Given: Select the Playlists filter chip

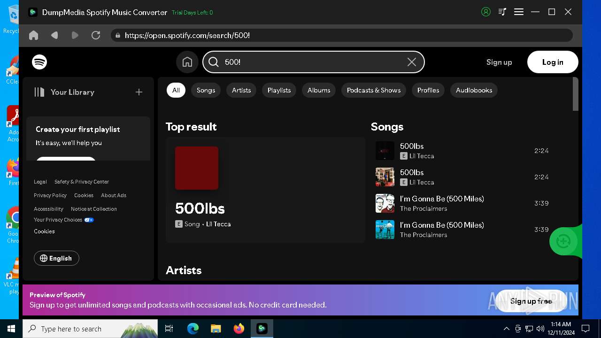Looking at the screenshot, I should coord(279,90).
